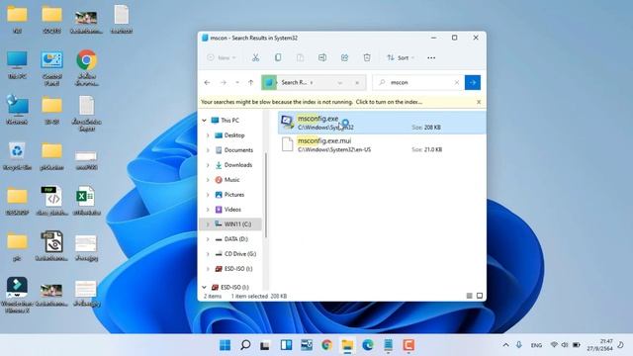Viewport: 633px width, 356px height.
Task: Open Task View on taskbar
Action: [x=265, y=345]
